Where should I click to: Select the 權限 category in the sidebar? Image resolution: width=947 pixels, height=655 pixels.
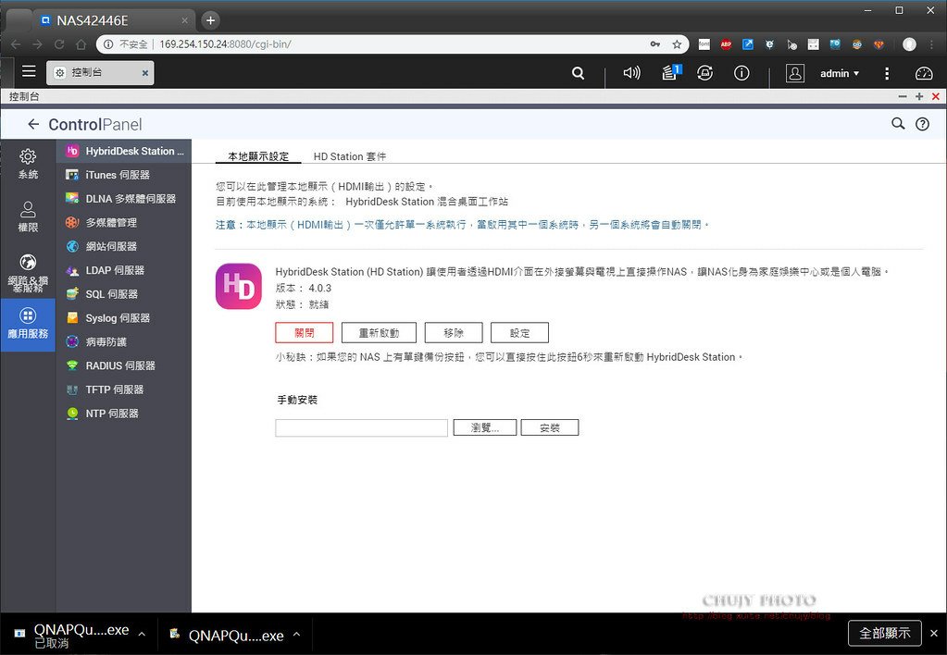tap(28, 216)
